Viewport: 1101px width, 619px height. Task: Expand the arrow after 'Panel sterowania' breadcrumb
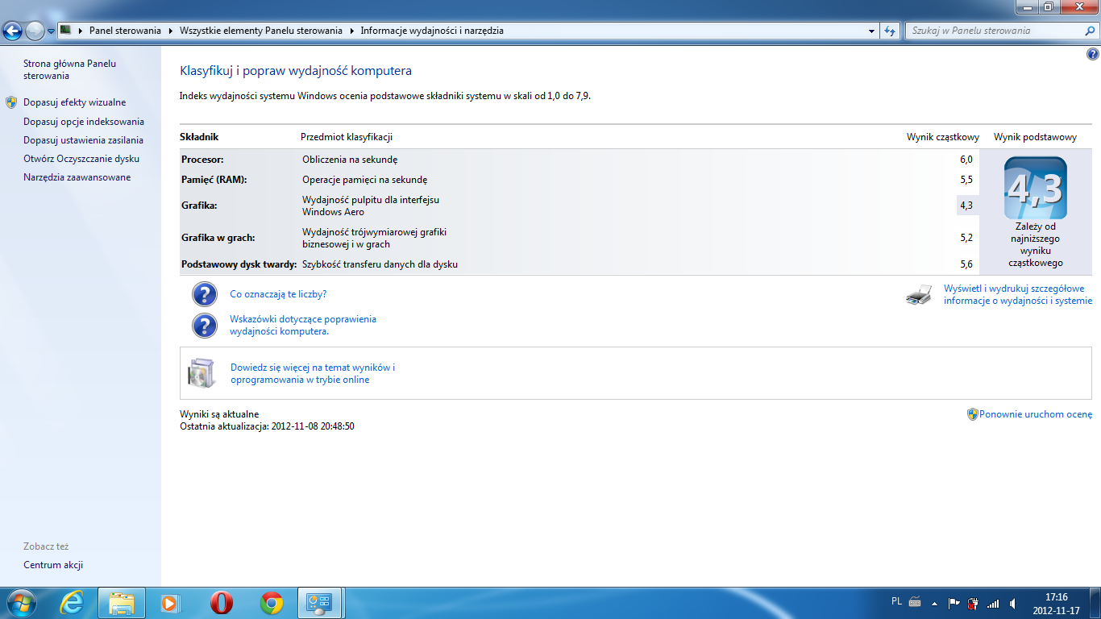[x=170, y=31]
